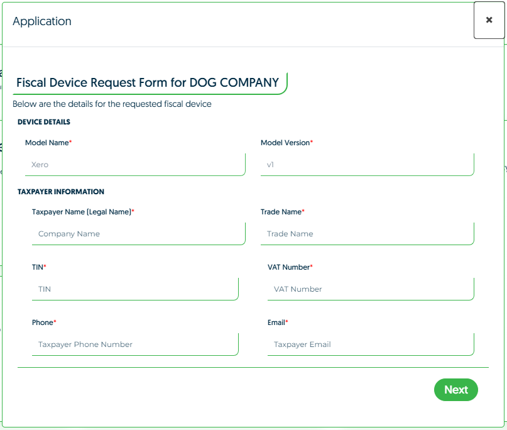The image size is (507, 430).
Task: Focus the Model Name input showing Xero
Action: tap(134, 165)
